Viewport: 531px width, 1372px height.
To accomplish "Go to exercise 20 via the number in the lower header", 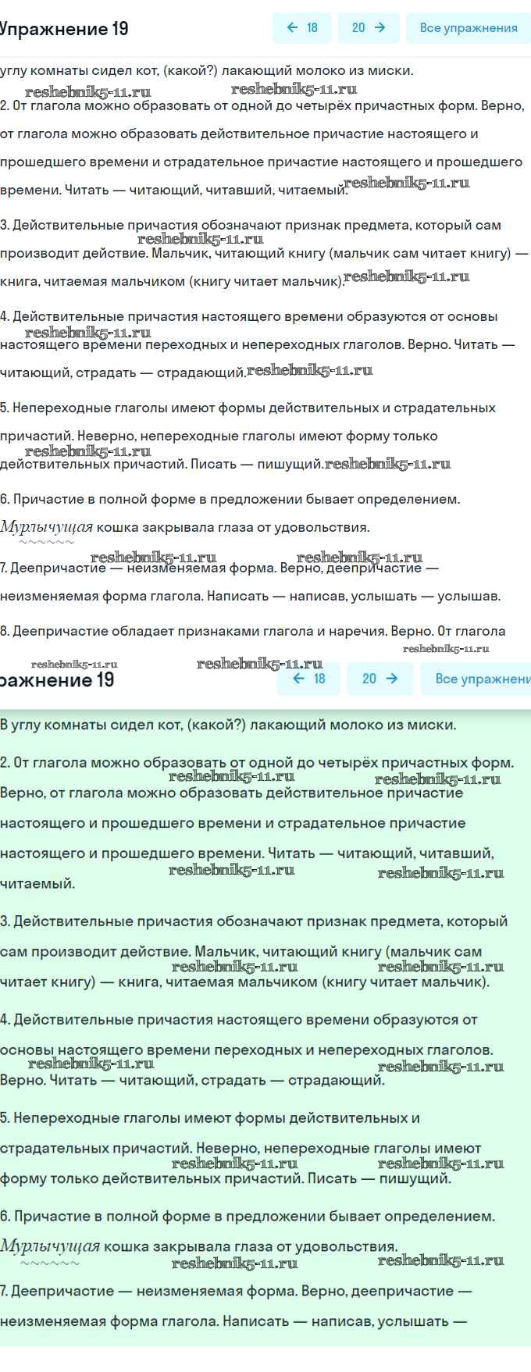I will (369, 679).
